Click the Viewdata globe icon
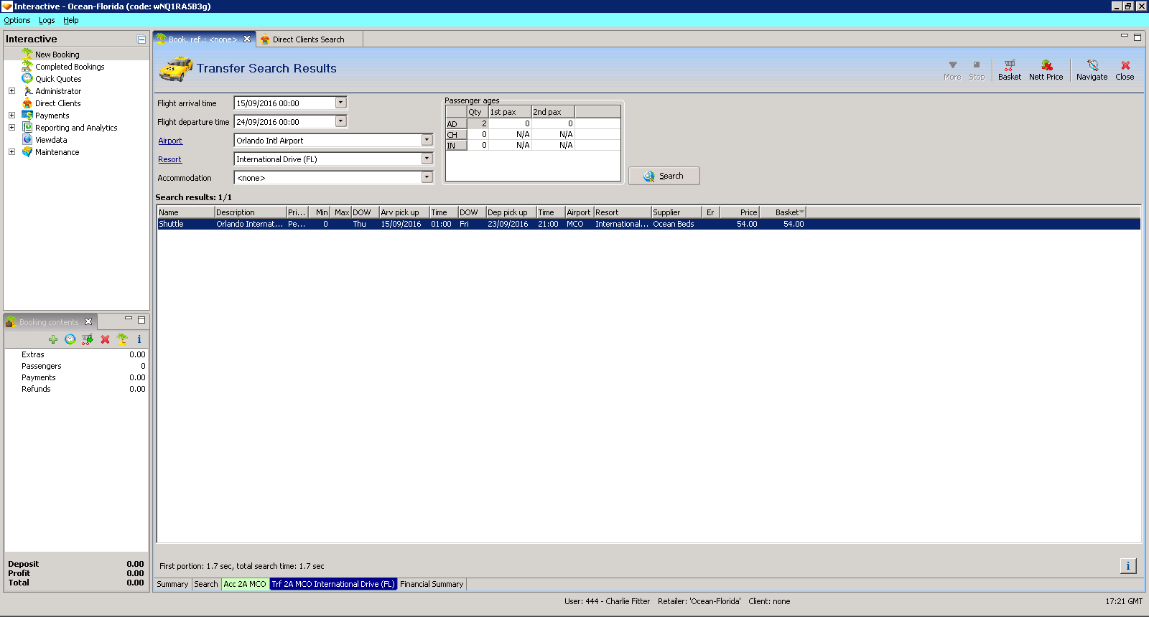Screen dimensions: 1149x617 tap(27, 140)
